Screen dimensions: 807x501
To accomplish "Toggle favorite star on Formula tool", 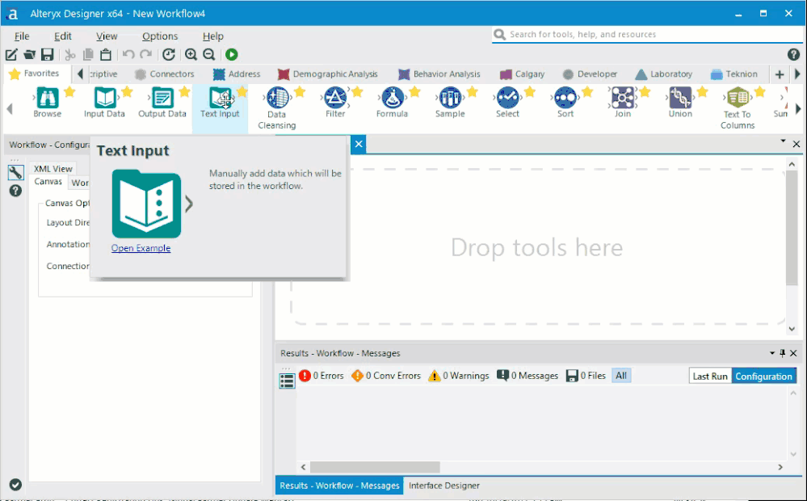I will click(415, 92).
